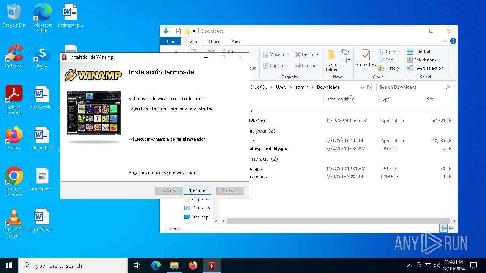Collapse the Explorer ribbon chevron
The image size is (486, 273).
click(445, 41)
